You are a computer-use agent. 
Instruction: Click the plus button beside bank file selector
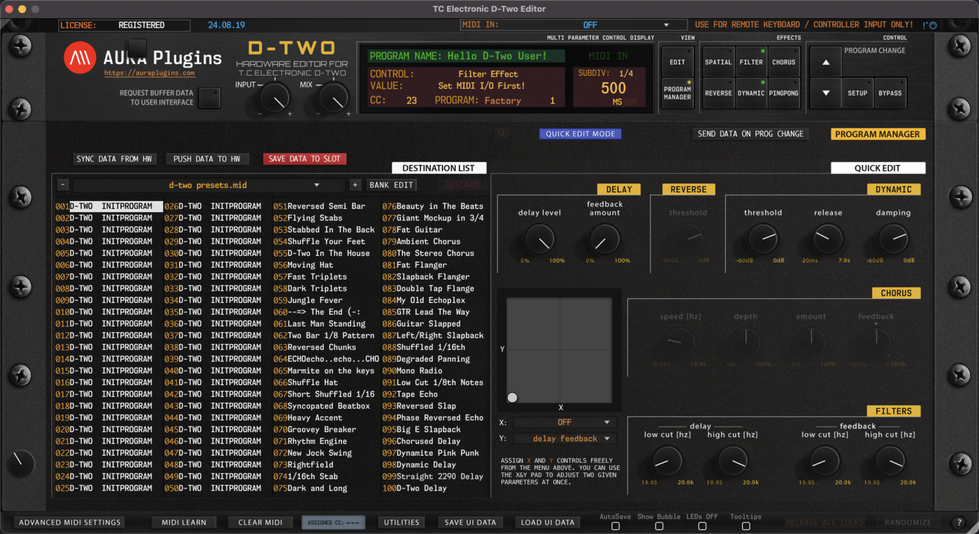355,185
